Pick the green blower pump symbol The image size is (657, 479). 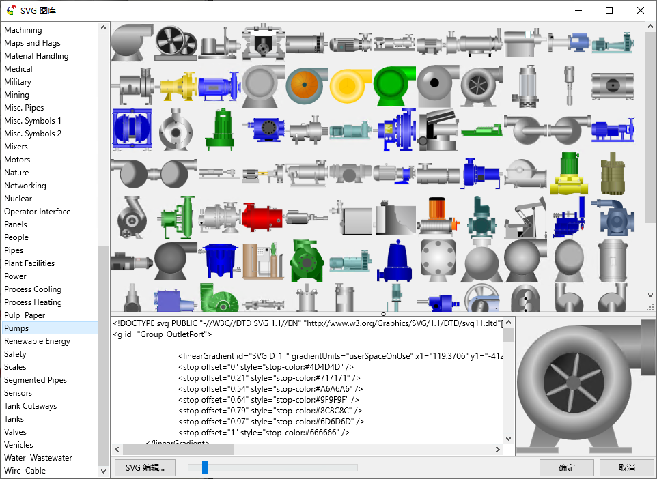pyautogui.click(x=394, y=85)
